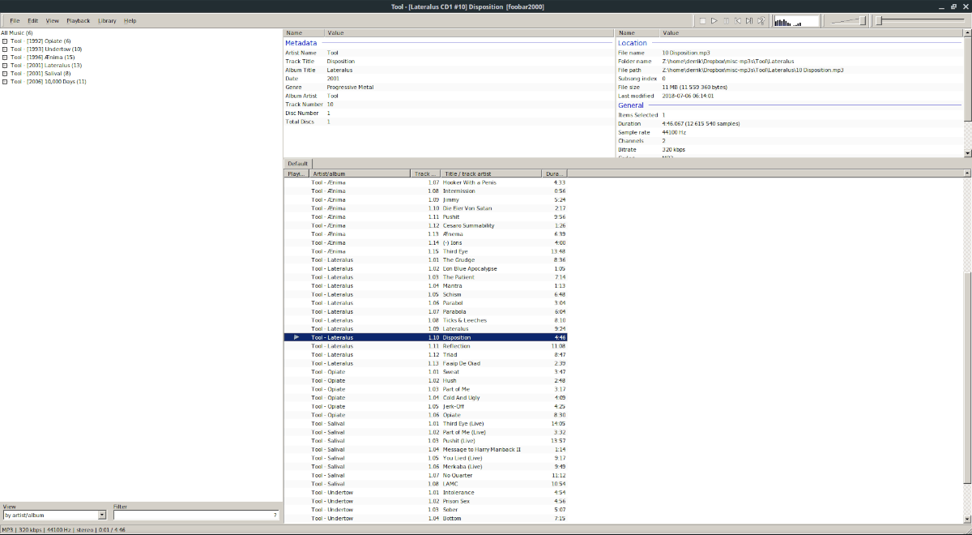Click inside the Filter input field
Viewport: 972px width, 535px height.
[194, 514]
